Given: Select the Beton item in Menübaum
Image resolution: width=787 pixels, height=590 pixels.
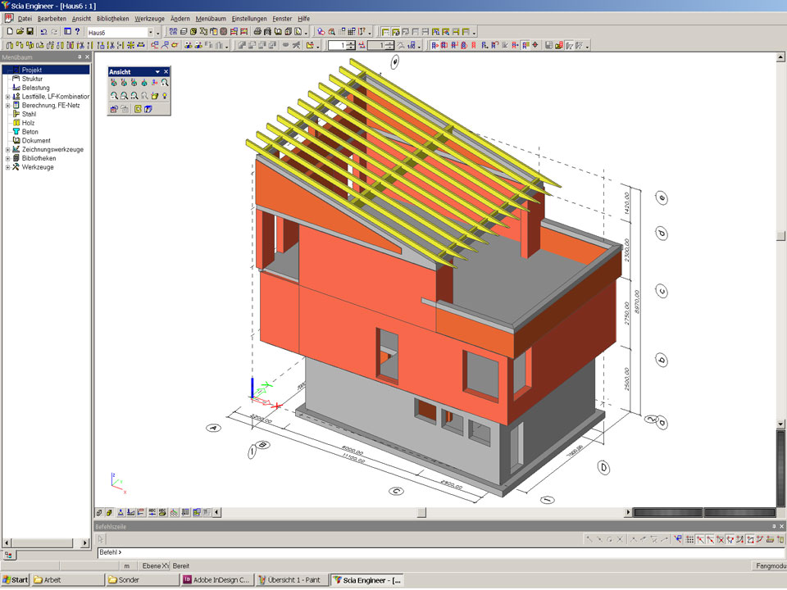Looking at the screenshot, I should pyautogui.click(x=30, y=132).
